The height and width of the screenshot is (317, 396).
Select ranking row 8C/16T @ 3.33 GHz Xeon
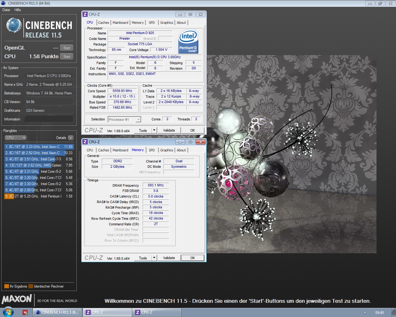coord(39,147)
